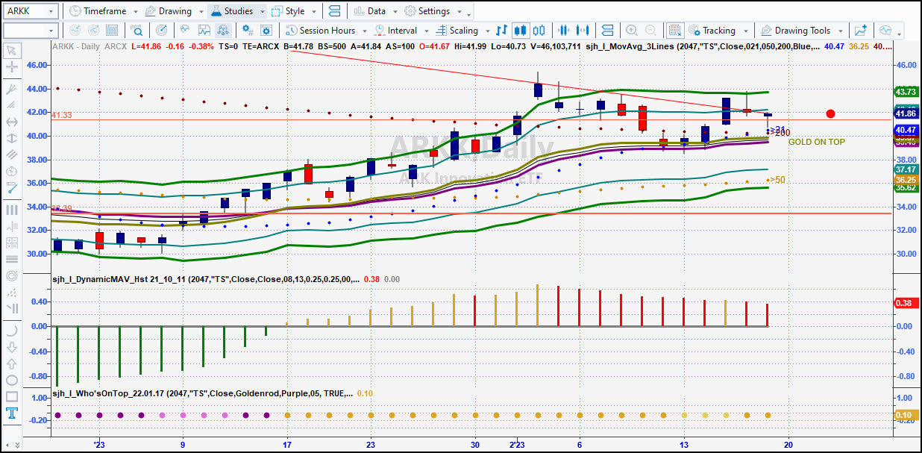Click the gear window icon before Session Hours
922x453 pixels.
267,31
